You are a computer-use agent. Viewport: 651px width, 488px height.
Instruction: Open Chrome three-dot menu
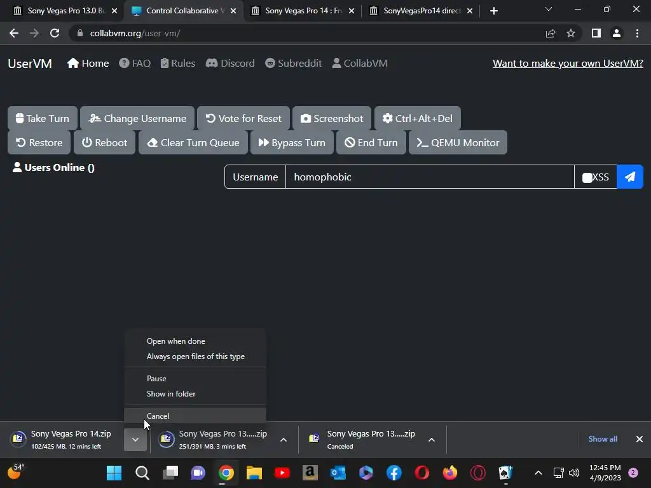click(637, 33)
